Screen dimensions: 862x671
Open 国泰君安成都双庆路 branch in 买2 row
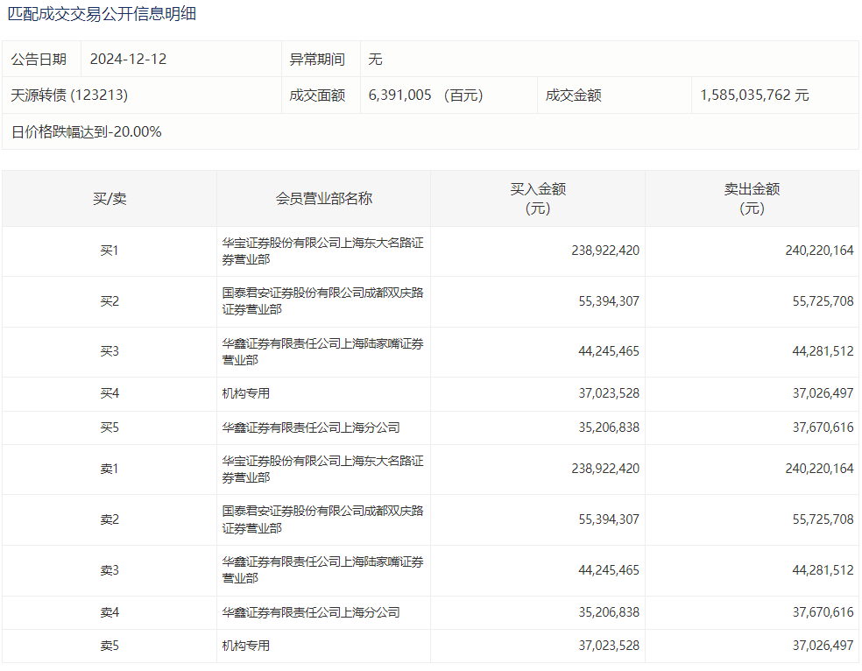(x=322, y=301)
